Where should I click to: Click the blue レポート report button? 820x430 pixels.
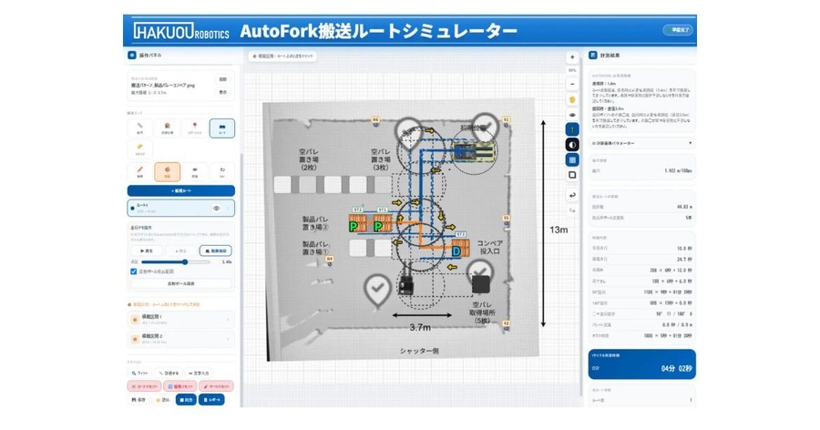[x=211, y=400]
